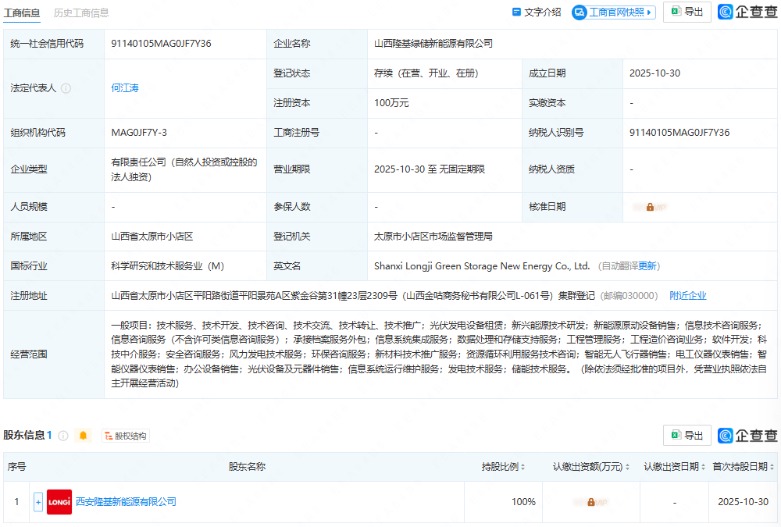Export business info with top 导出 button
781x527 pixels.
pos(686,12)
